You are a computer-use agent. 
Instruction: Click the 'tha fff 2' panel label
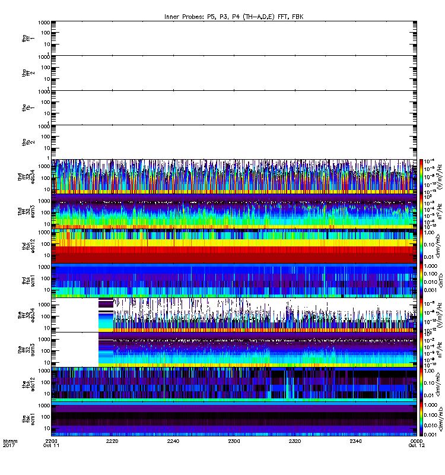click(x=28, y=72)
